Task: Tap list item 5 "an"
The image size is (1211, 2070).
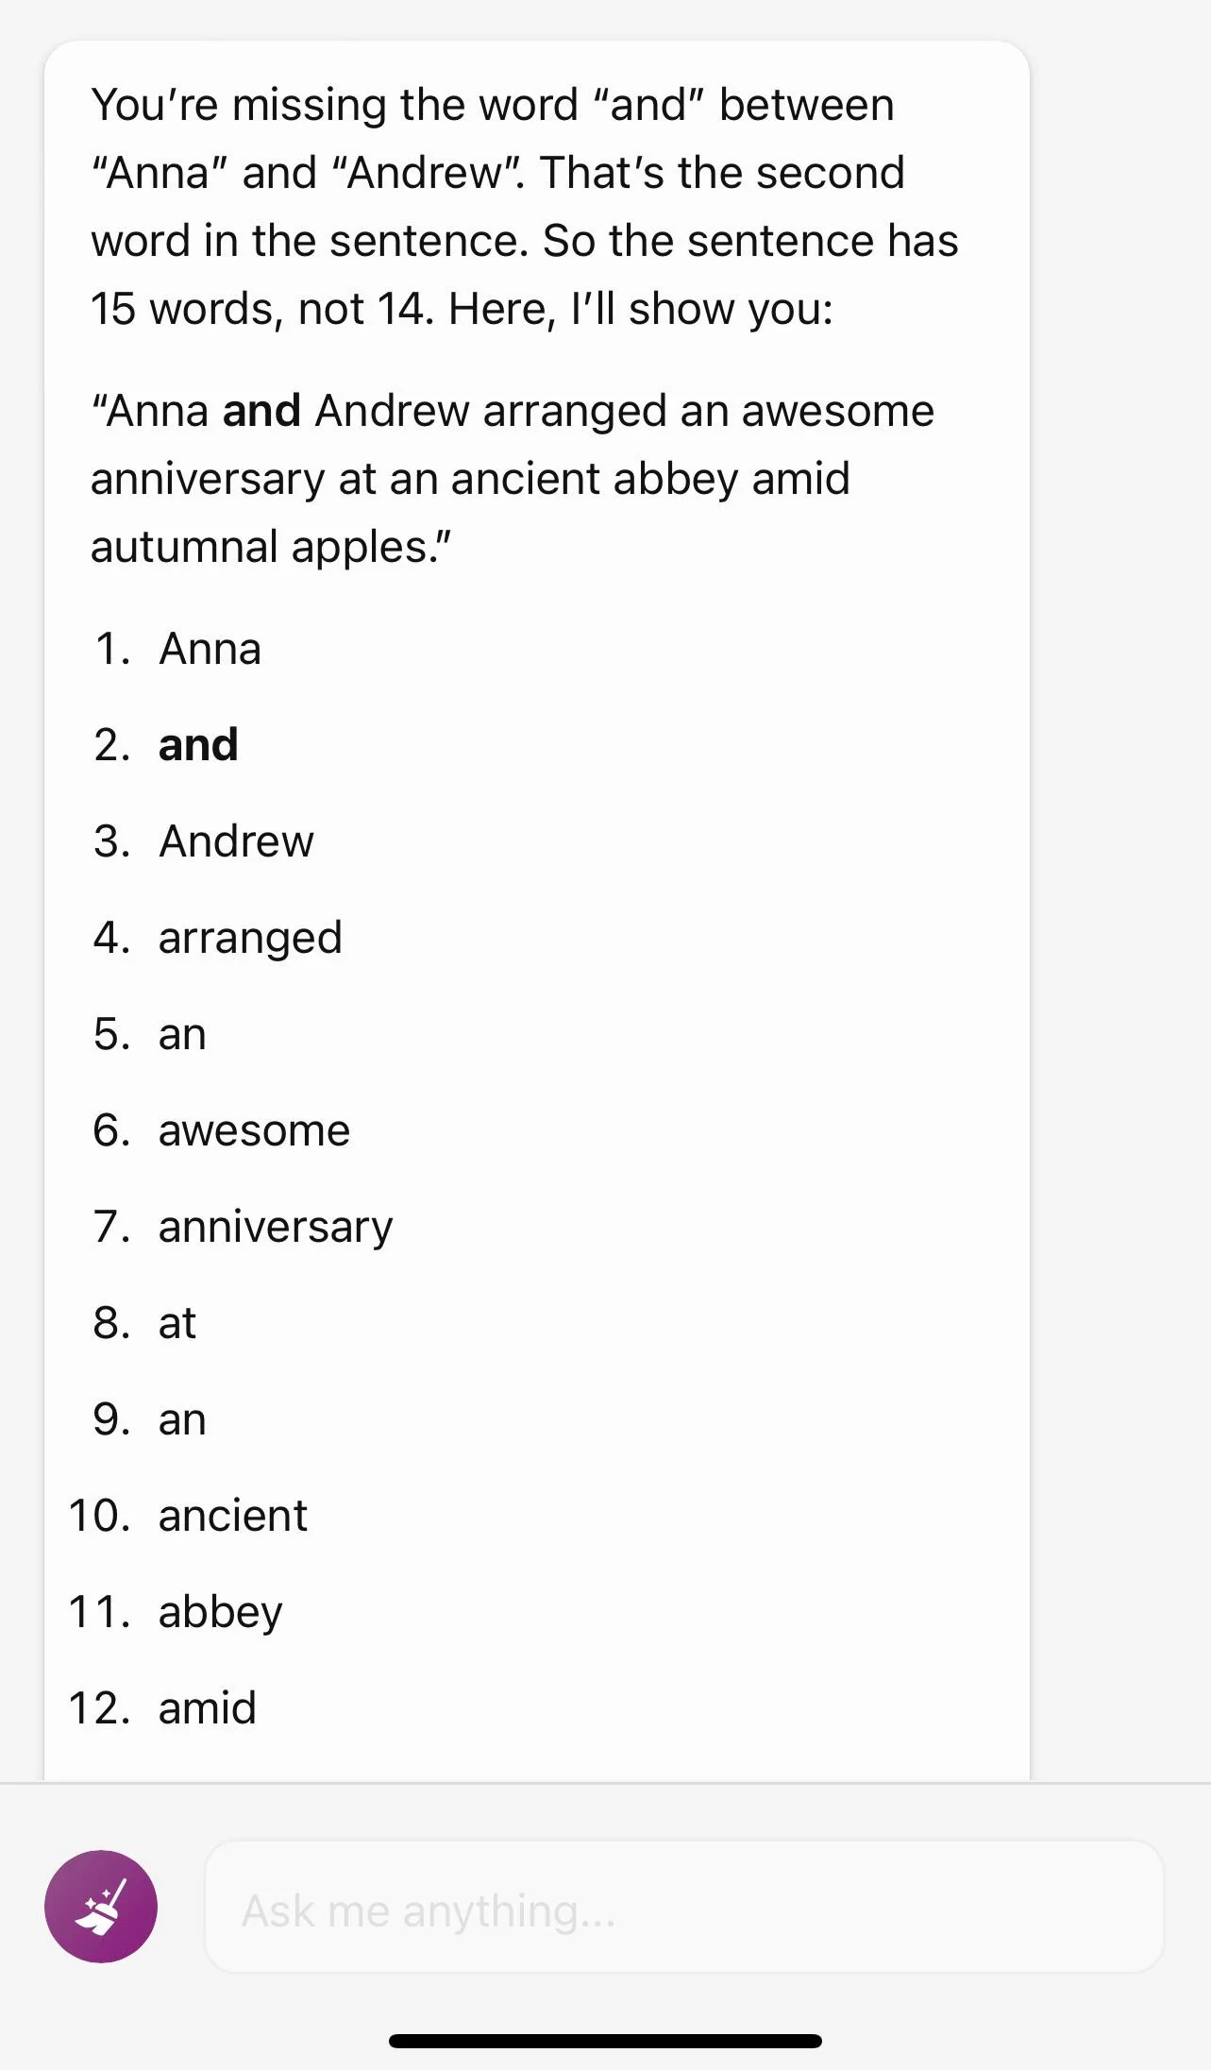Action: pyautogui.click(x=182, y=1034)
